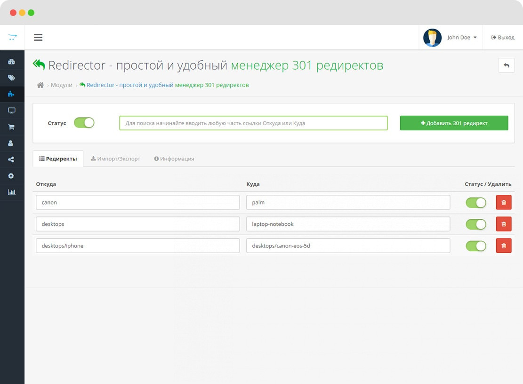Open the John Doe user dropdown
The height and width of the screenshot is (384, 523).
coord(451,38)
